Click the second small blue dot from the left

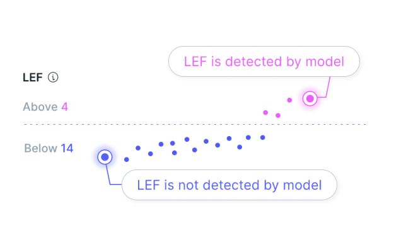138,149
